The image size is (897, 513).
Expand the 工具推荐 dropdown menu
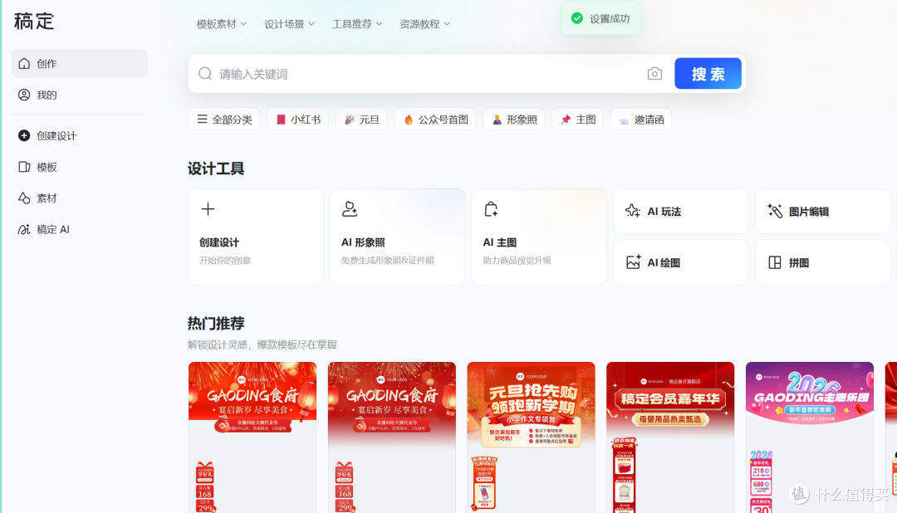pos(357,24)
